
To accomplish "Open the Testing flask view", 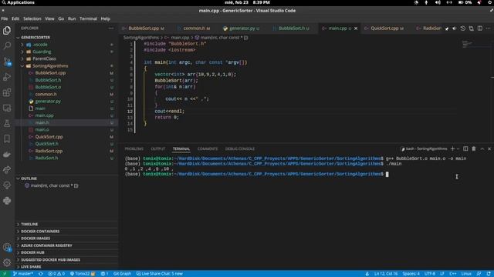I will [7, 123].
